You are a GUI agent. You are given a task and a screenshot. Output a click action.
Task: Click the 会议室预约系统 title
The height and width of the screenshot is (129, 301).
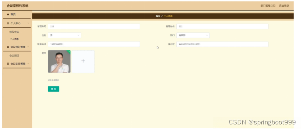tap(18, 6)
